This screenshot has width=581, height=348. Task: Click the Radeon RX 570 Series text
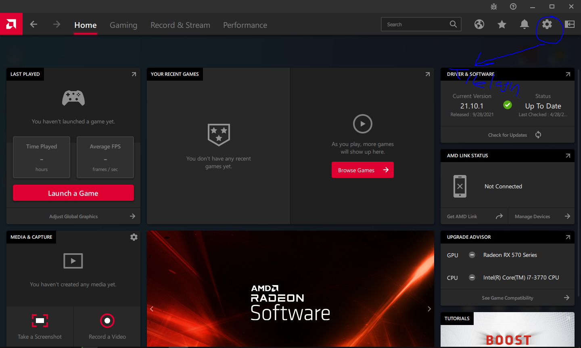510,255
